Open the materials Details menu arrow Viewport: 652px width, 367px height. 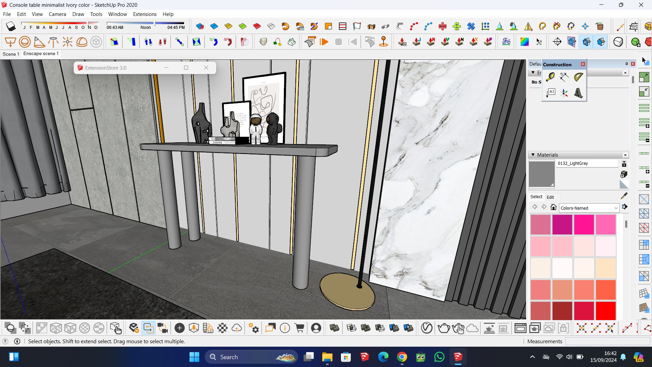(625, 207)
